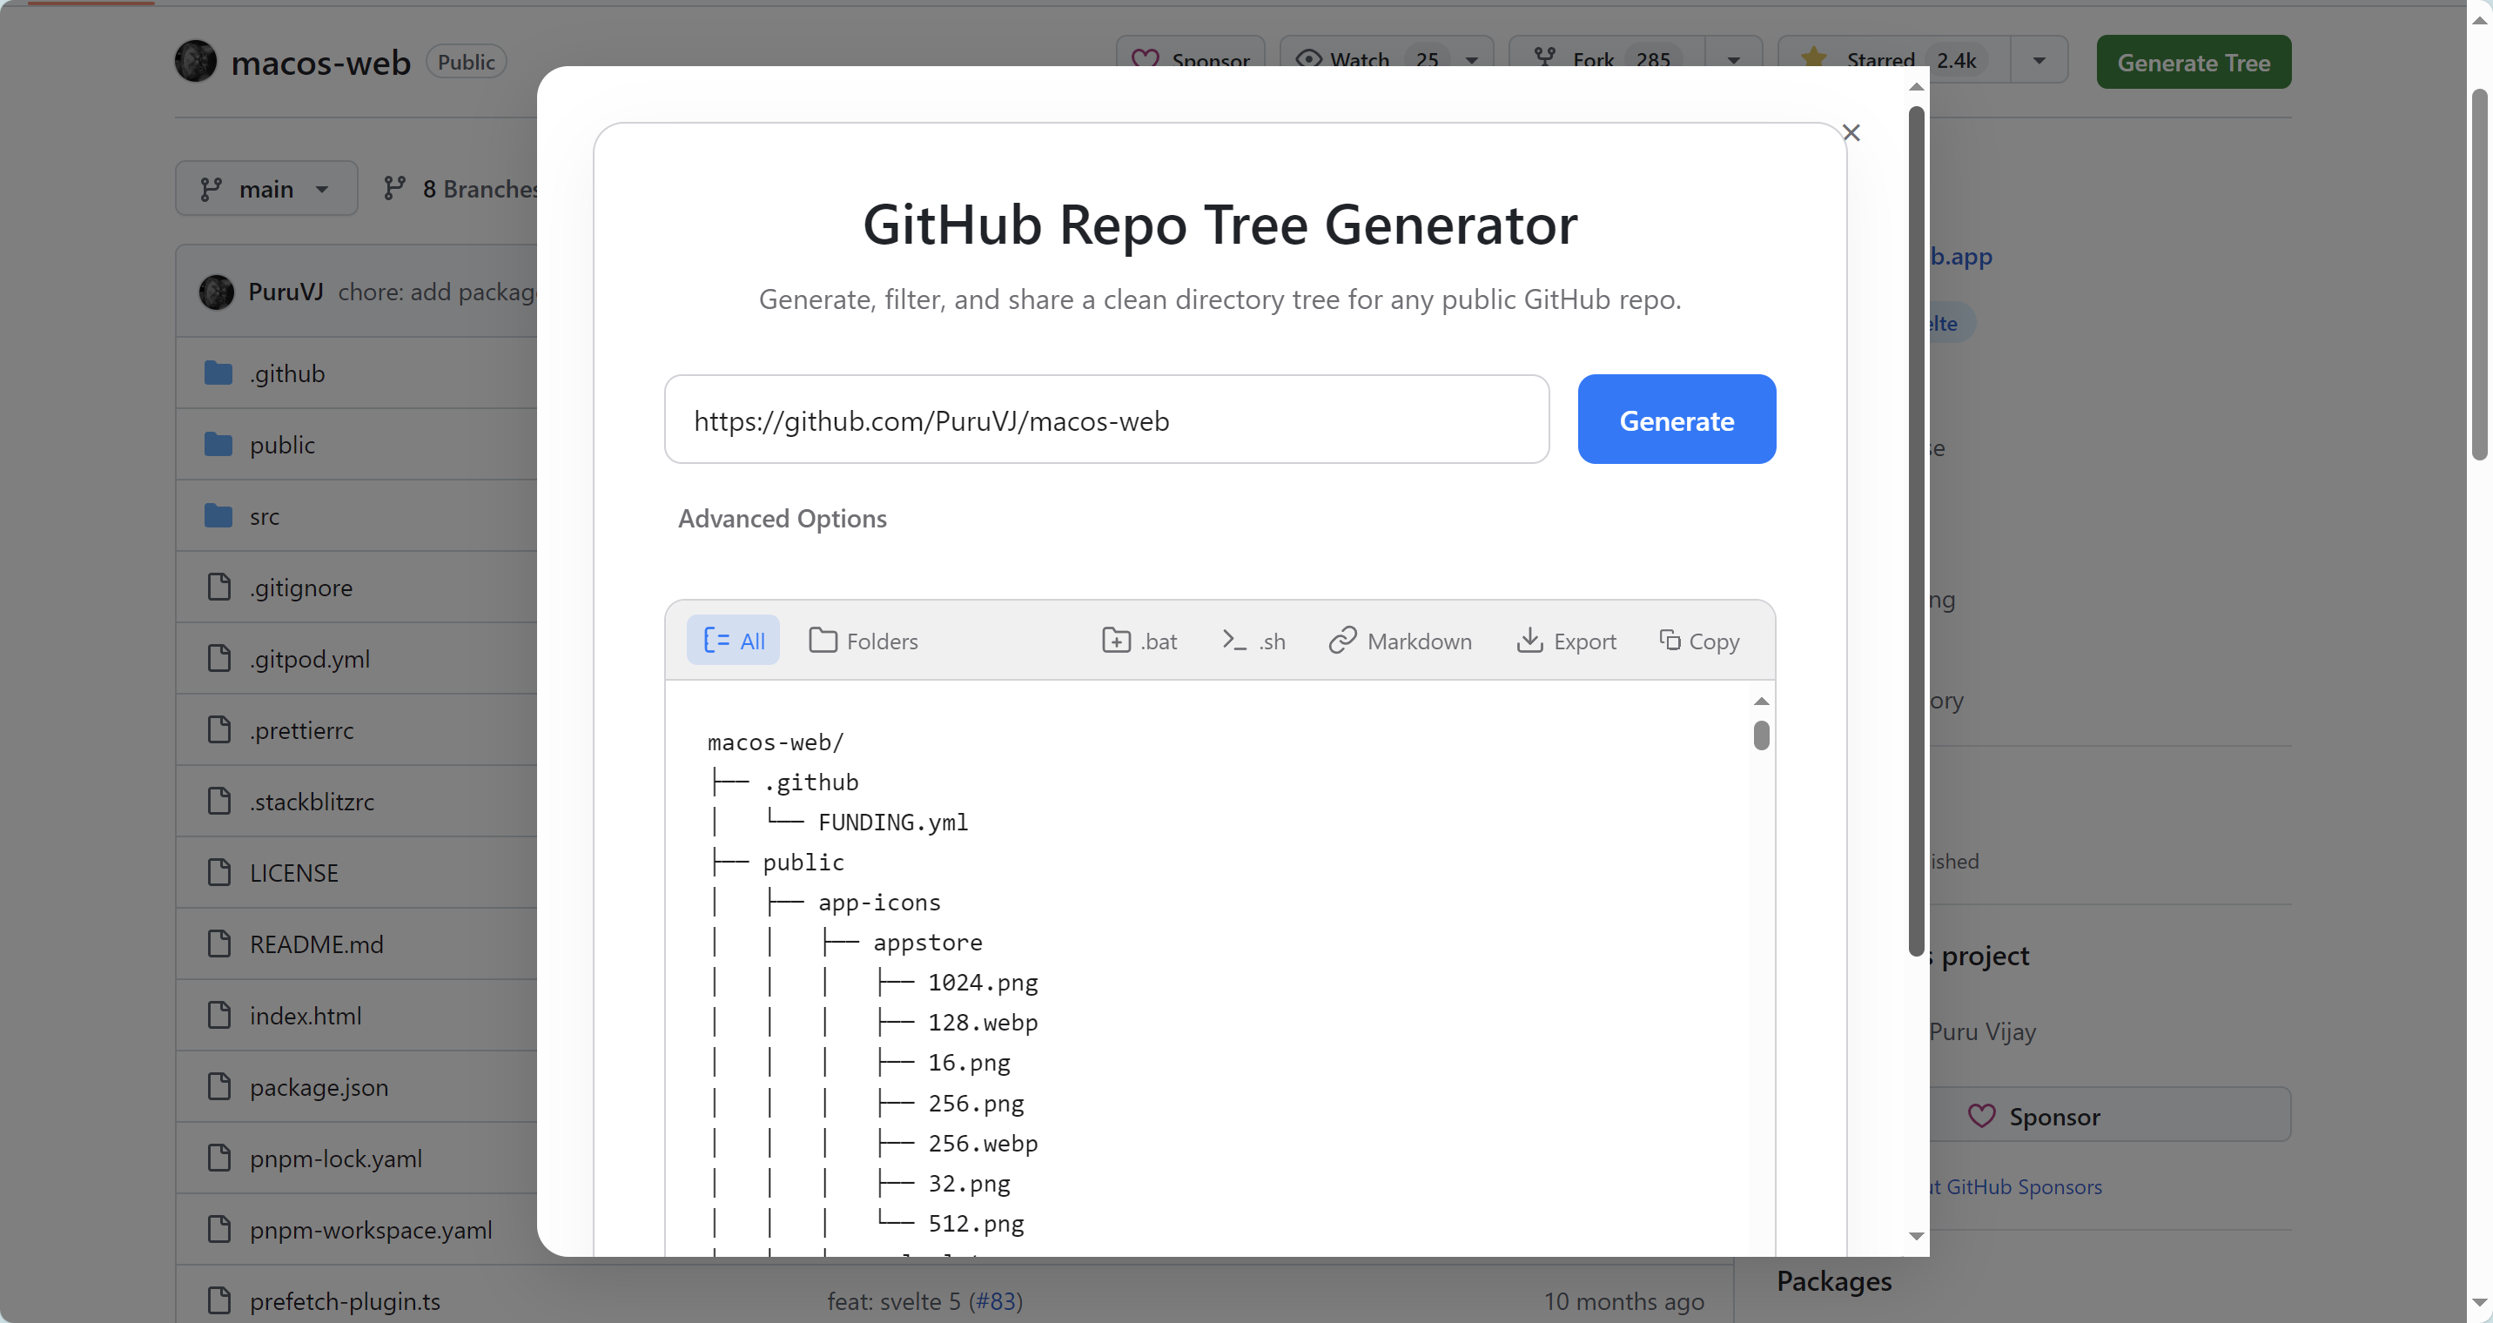Open the public folder in repo list
The width and height of the screenshot is (2493, 1323).
283,445
